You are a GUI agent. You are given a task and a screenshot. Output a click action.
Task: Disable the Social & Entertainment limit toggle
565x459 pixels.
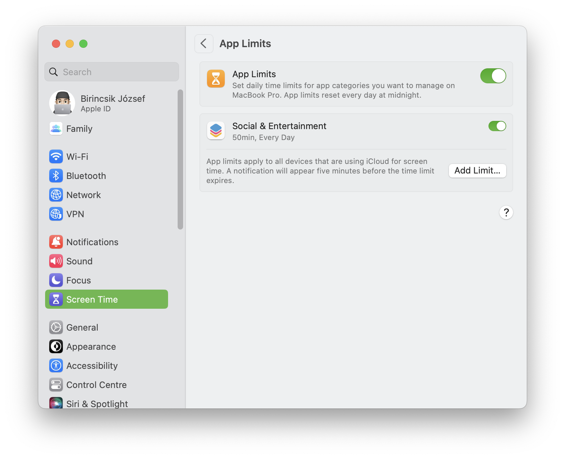497,126
